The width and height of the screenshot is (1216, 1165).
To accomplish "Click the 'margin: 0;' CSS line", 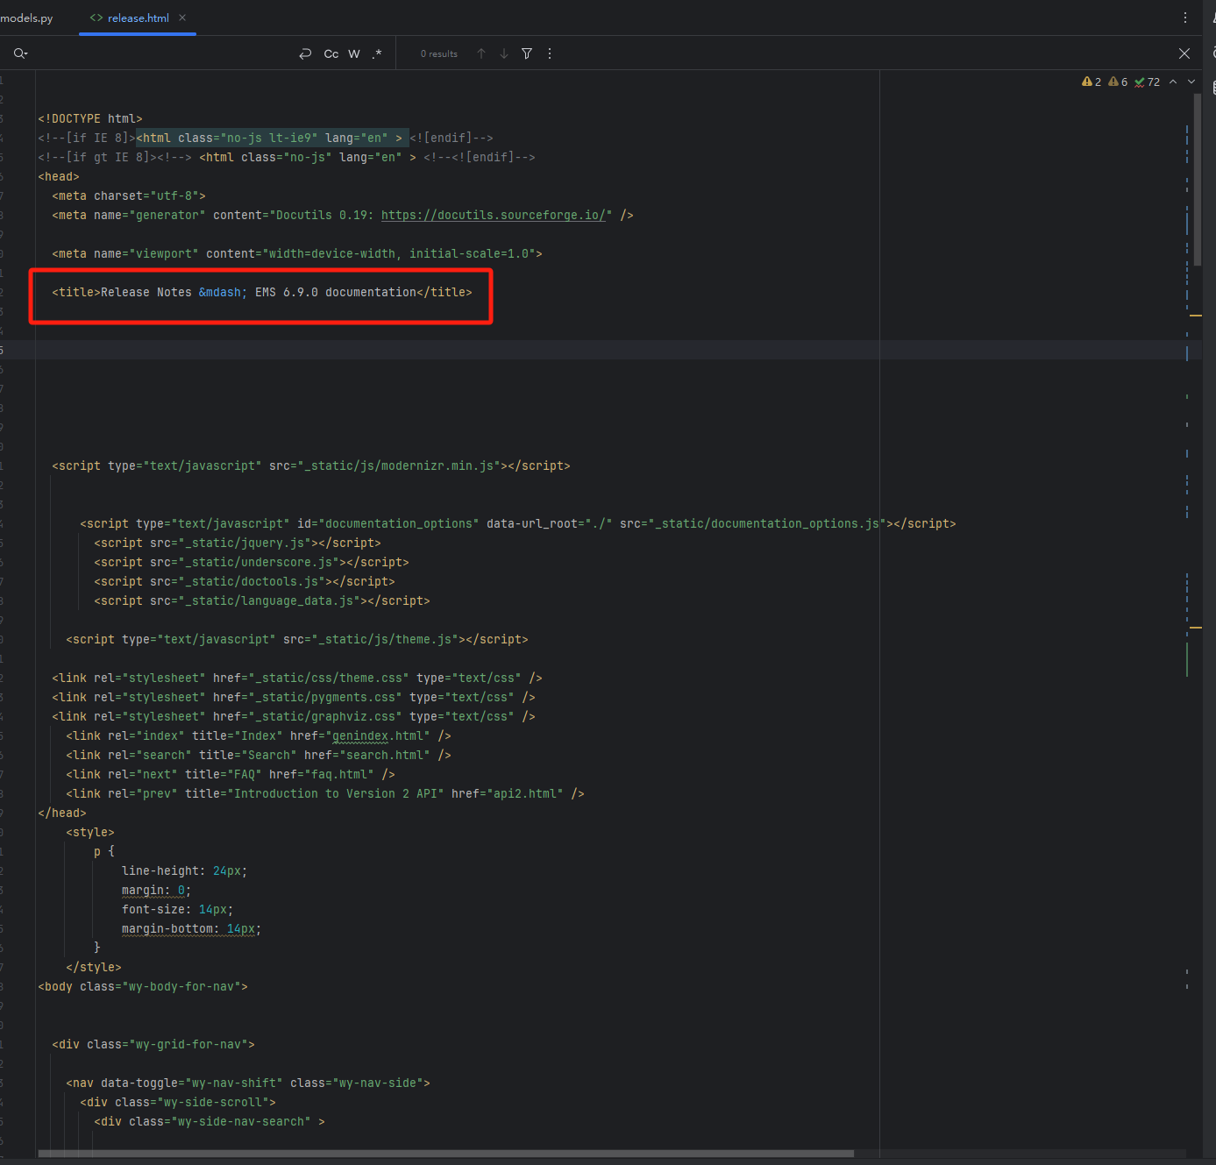I will click(x=157, y=890).
